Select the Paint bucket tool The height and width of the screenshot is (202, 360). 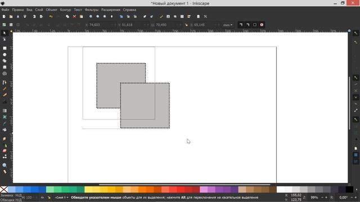(4, 130)
